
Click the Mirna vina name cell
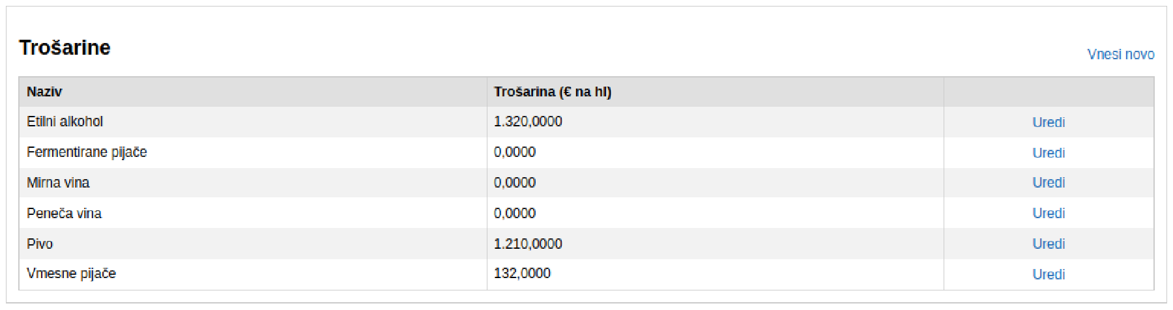(x=58, y=183)
